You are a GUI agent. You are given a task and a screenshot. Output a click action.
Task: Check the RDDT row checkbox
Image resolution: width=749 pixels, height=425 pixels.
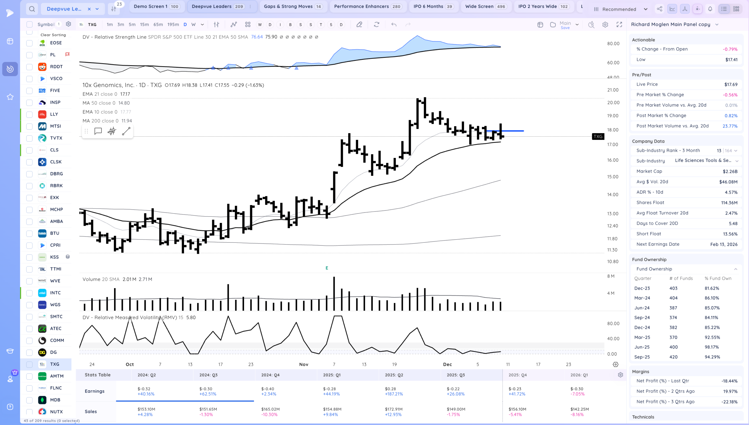tap(29, 67)
